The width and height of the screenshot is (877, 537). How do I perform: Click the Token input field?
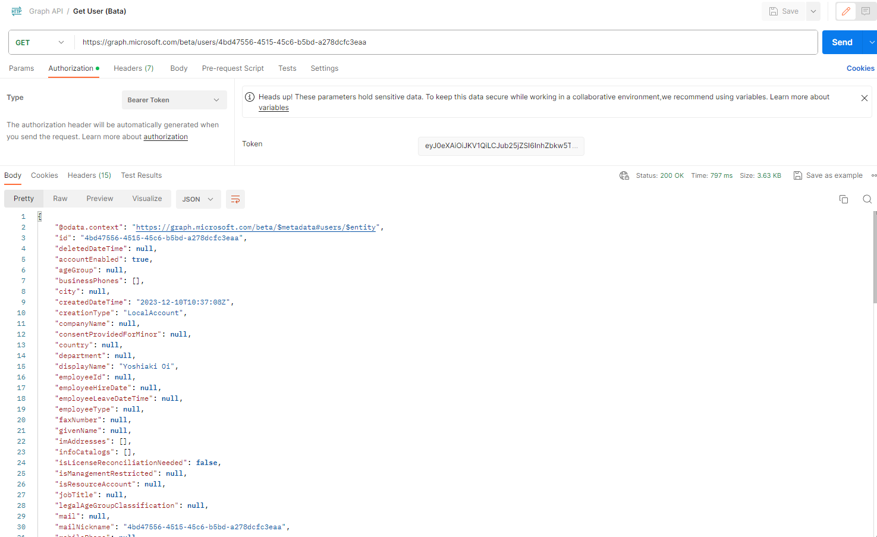[501, 146]
